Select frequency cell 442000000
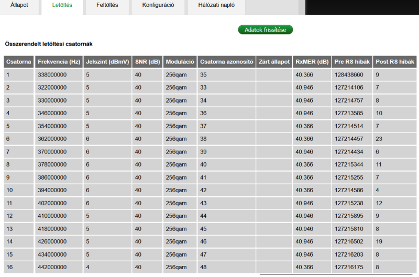The height and width of the screenshot is (277, 419). click(59, 267)
